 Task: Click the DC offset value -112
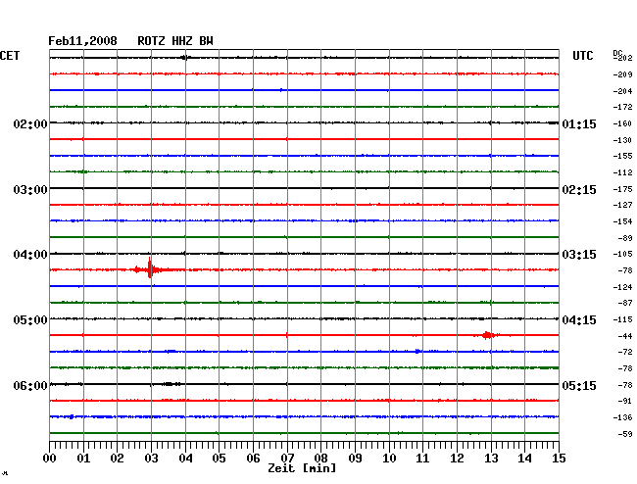pos(622,172)
